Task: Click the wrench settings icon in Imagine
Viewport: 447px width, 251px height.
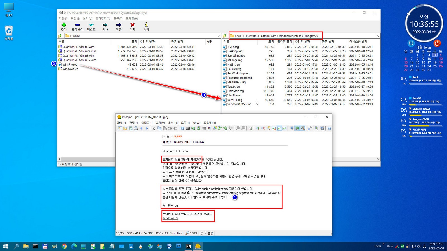Action: pos(310,128)
